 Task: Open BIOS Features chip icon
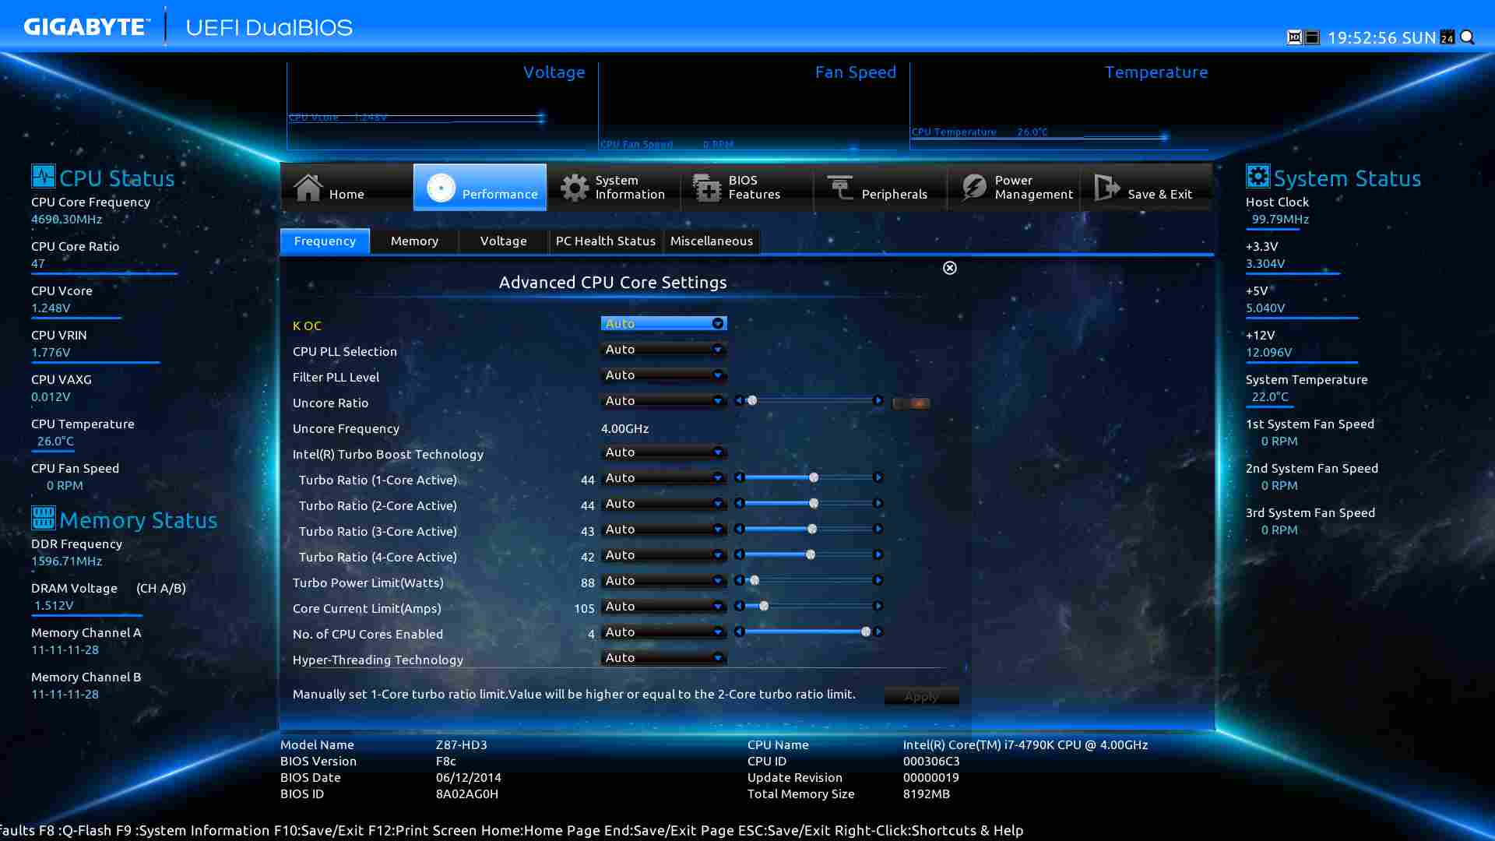pyautogui.click(x=707, y=188)
